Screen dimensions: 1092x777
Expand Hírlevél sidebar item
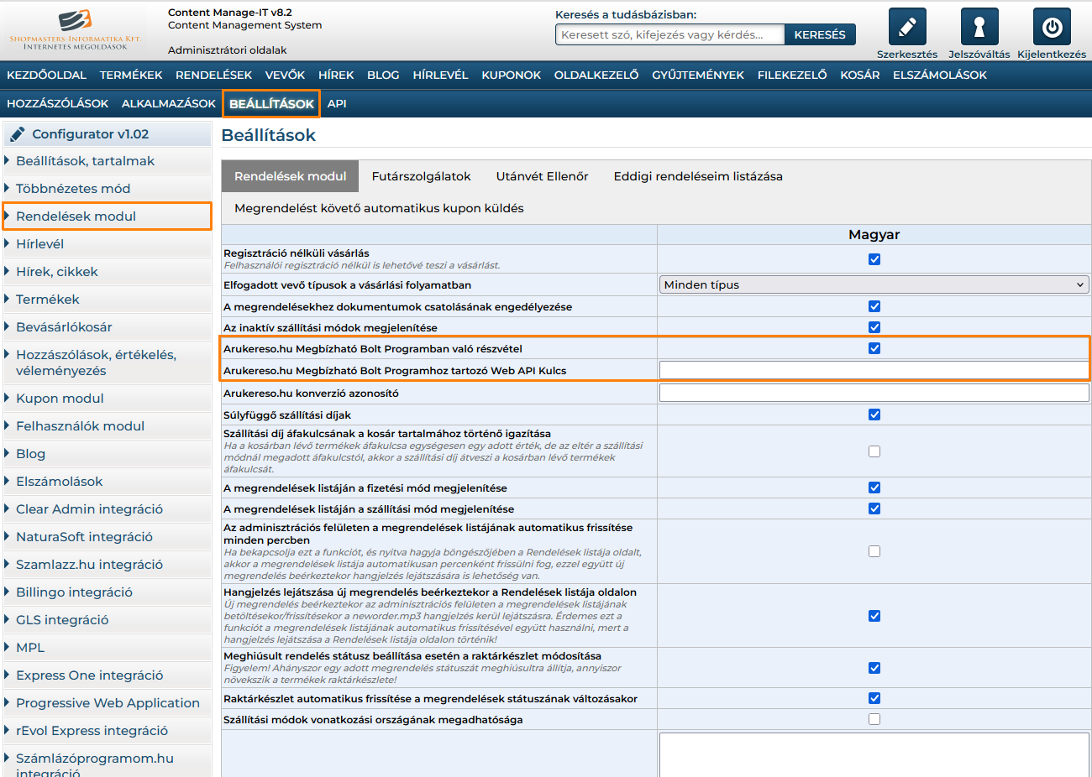(108, 244)
